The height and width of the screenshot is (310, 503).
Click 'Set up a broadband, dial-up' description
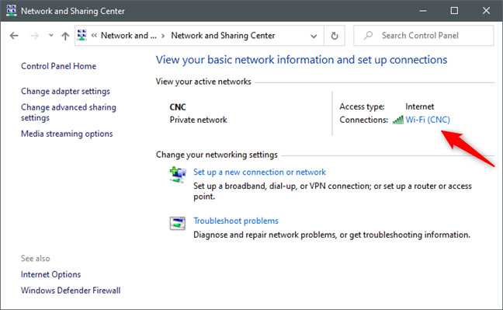pyautogui.click(x=332, y=191)
